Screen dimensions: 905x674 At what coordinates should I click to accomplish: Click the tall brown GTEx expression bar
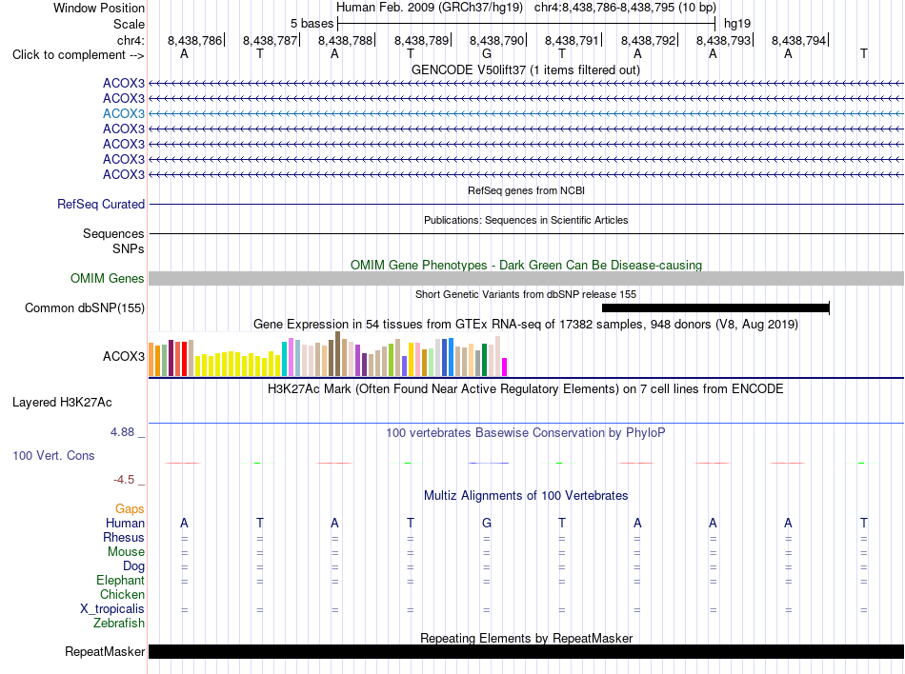pyautogui.click(x=337, y=354)
